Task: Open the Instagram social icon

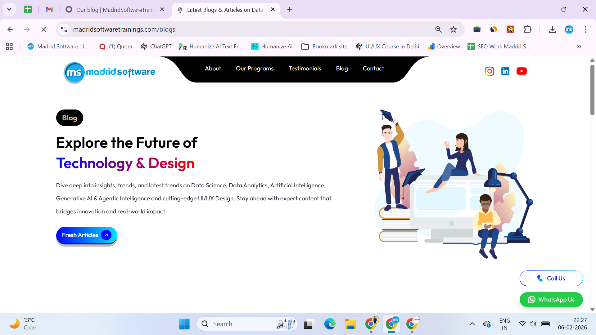Action: (490, 71)
